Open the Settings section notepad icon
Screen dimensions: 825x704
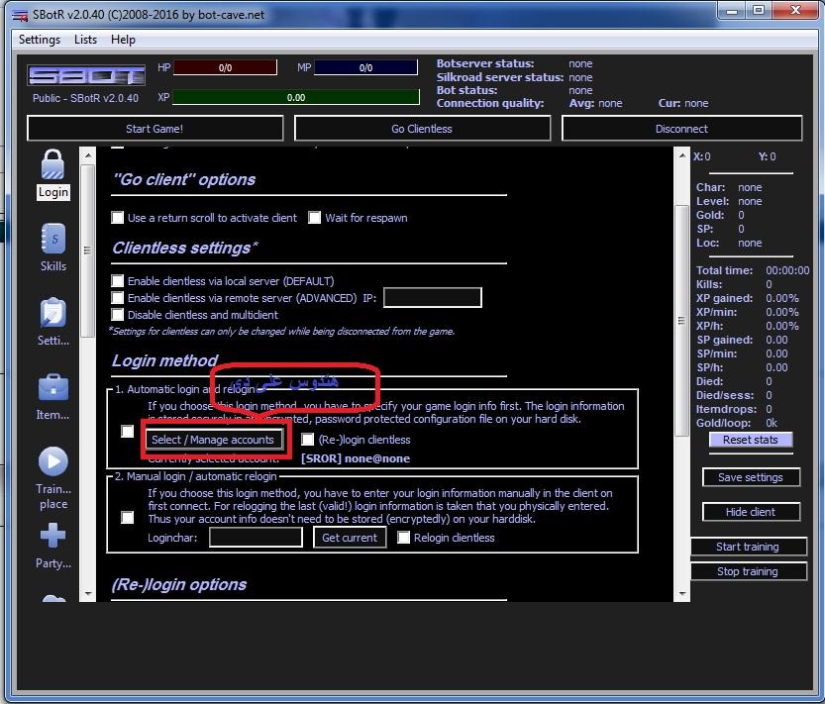click(x=53, y=313)
